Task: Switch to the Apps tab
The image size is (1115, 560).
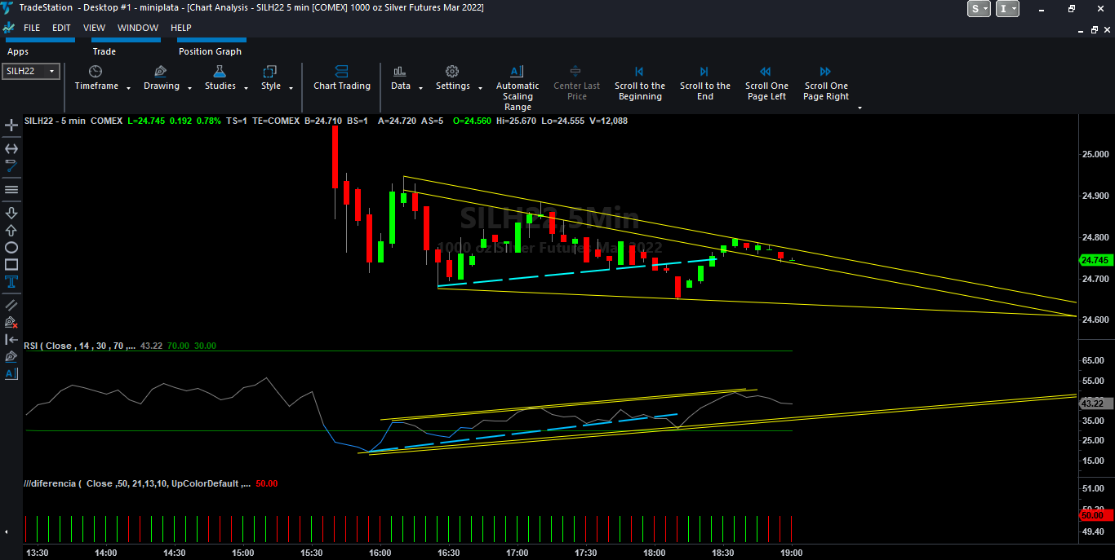Action: 18,51
